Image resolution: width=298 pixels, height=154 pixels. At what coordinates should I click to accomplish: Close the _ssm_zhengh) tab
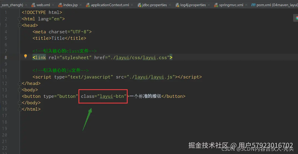point(26,5)
